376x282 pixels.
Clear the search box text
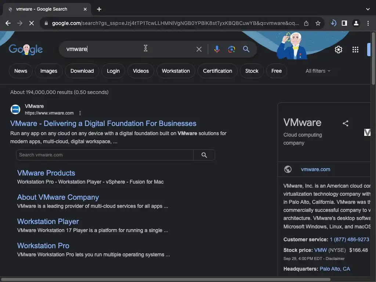coord(199,49)
